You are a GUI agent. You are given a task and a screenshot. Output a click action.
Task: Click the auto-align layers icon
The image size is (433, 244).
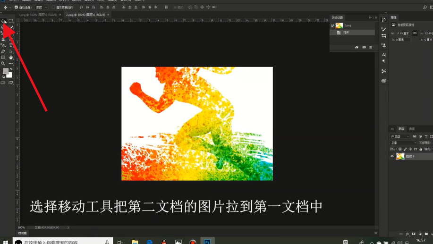click(x=166, y=7)
